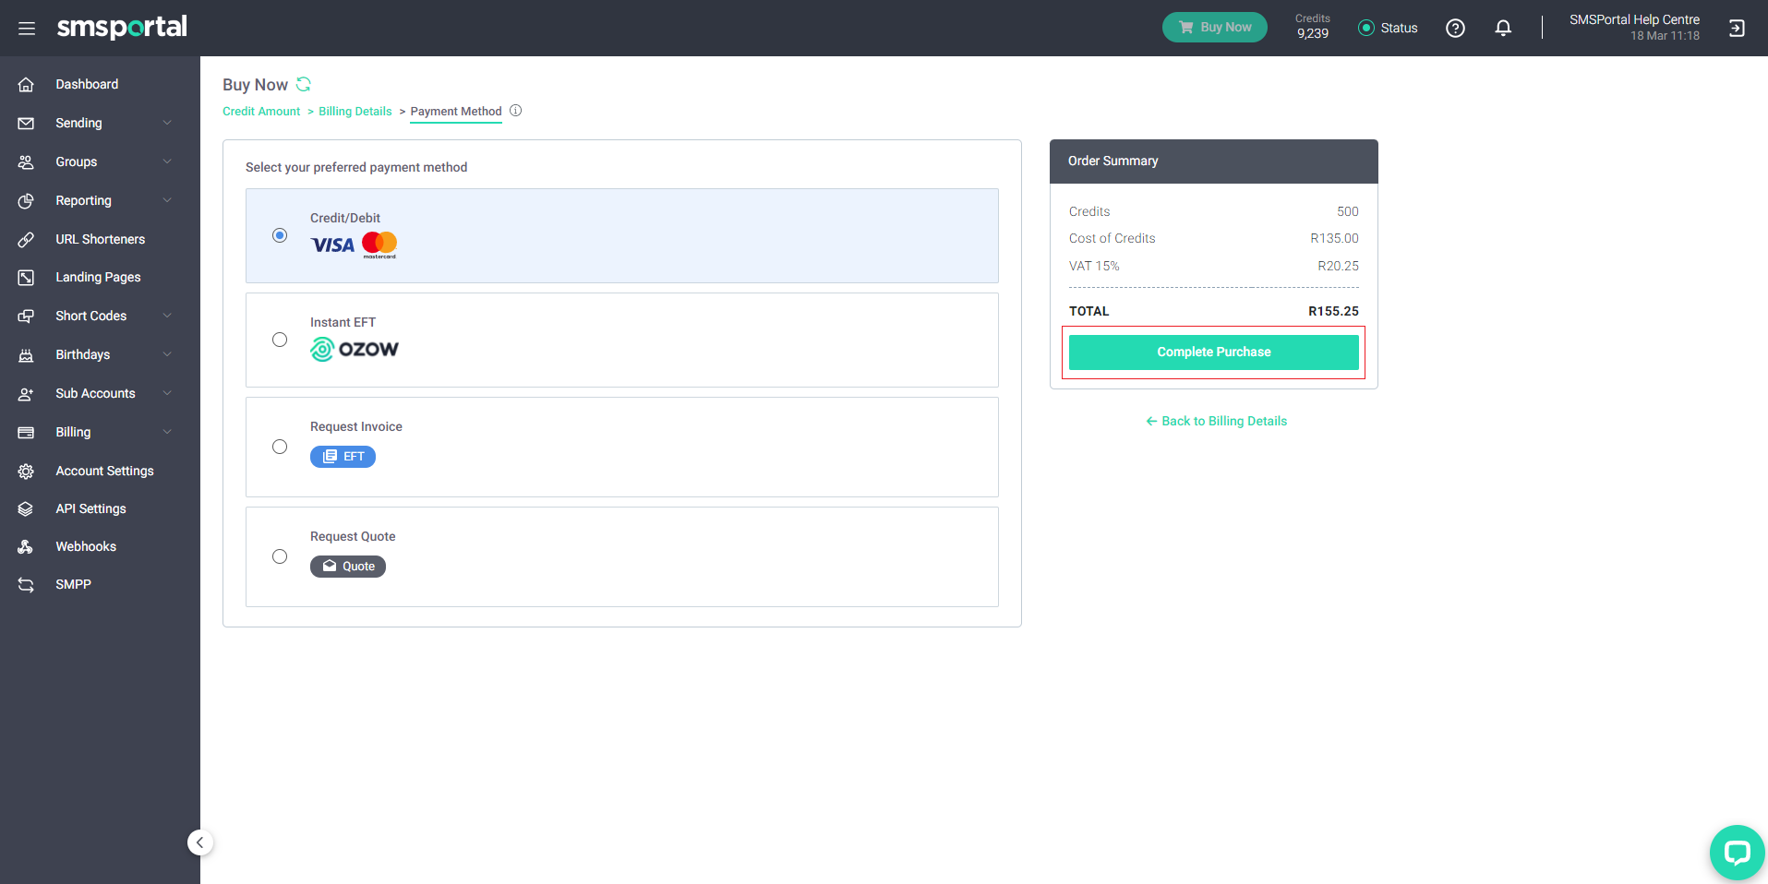Click the Account Settings gear icon
The width and height of the screenshot is (1768, 884).
[x=26, y=471]
